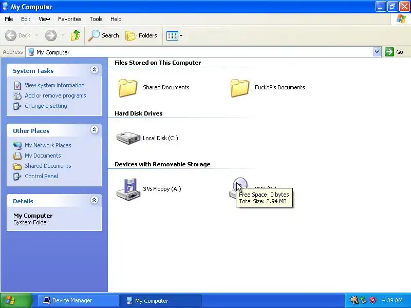The width and height of the screenshot is (411, 308).
Task: Click the title bar My Computer icon
Action: point(5,6)
